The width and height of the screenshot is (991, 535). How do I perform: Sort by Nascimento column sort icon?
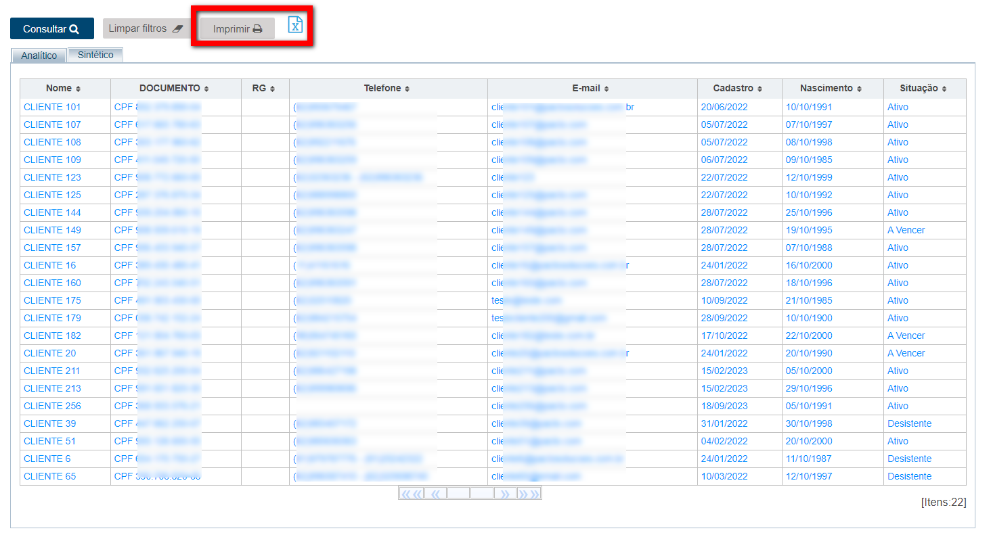pos(859,89)
